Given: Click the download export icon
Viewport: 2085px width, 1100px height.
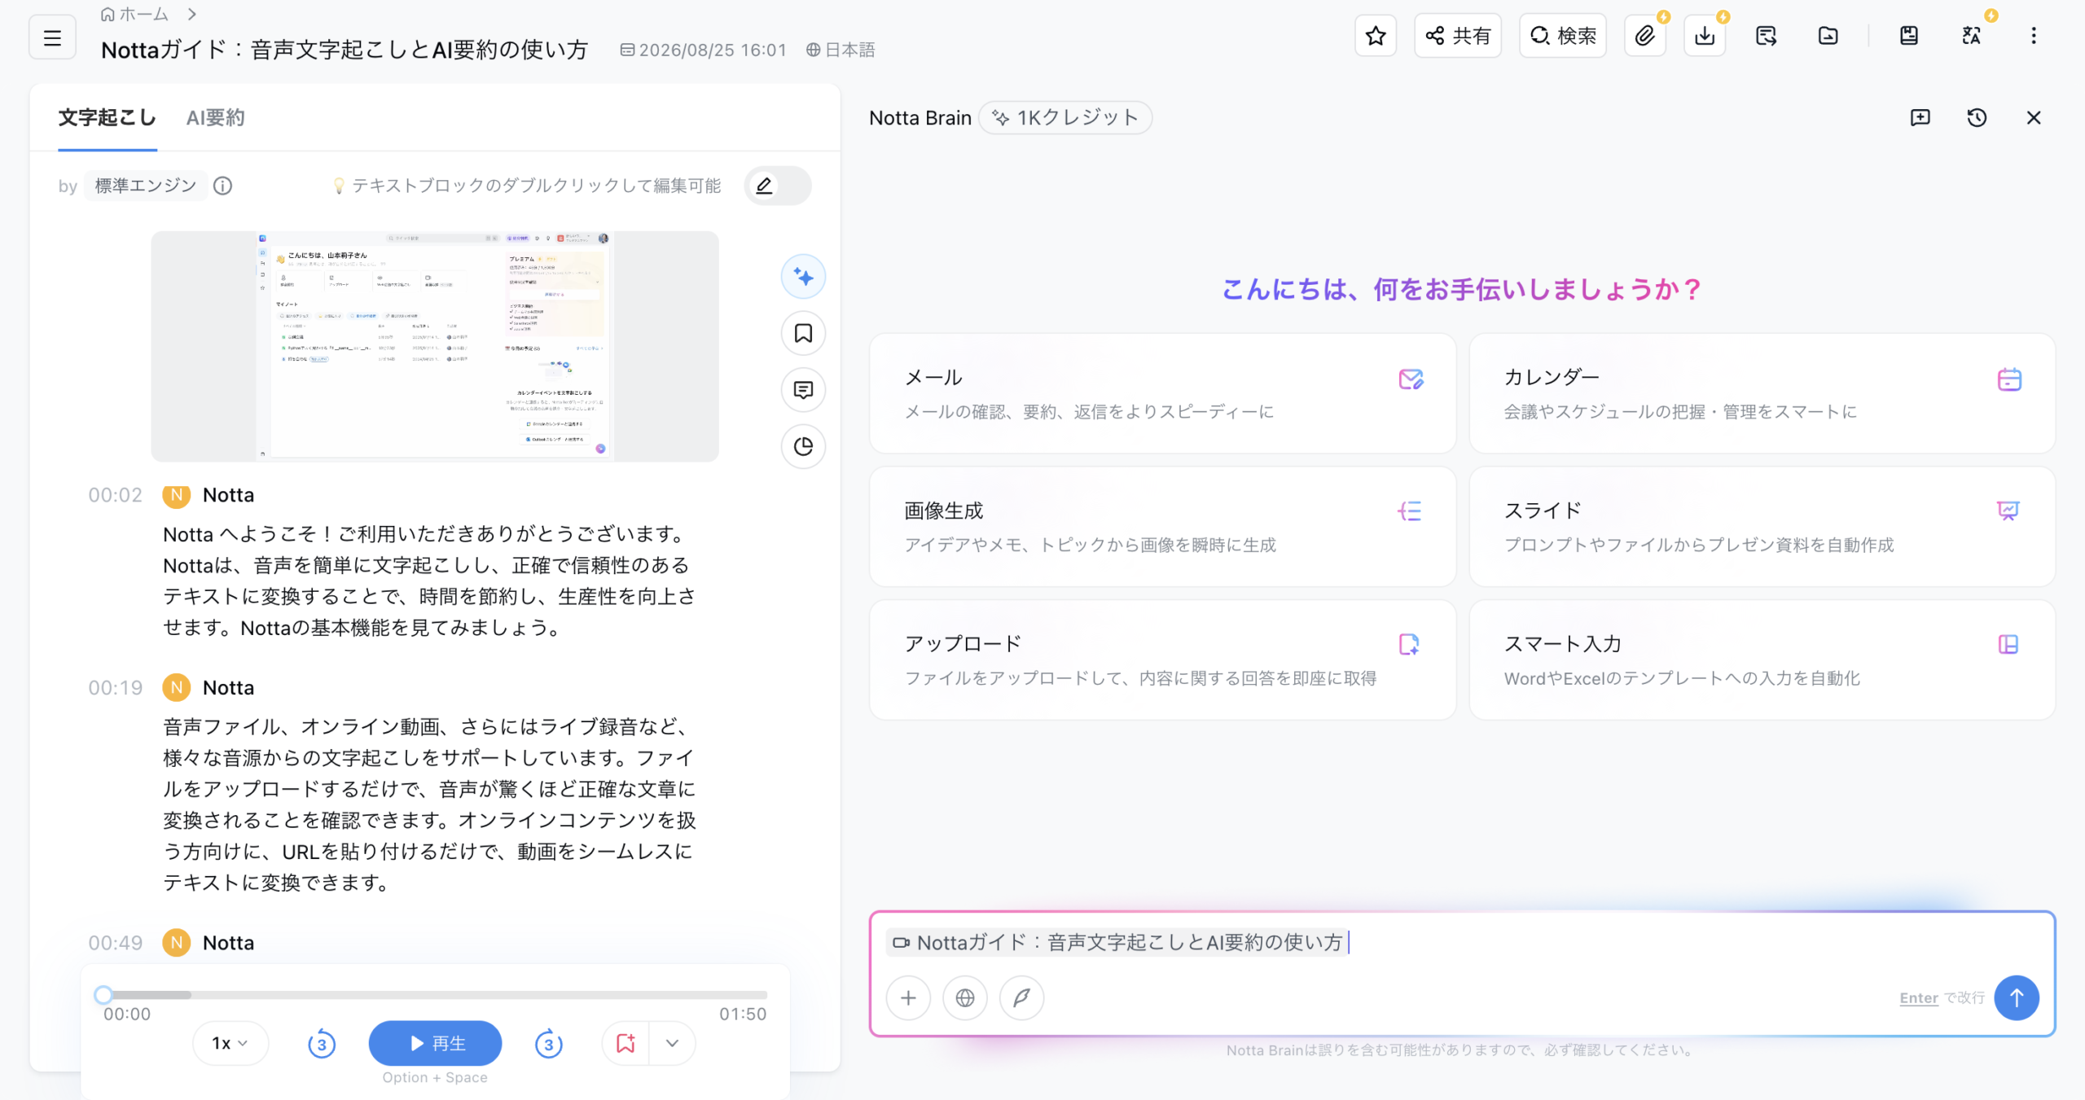Looking at the screenshot, I should click(x=1705, y=36).
